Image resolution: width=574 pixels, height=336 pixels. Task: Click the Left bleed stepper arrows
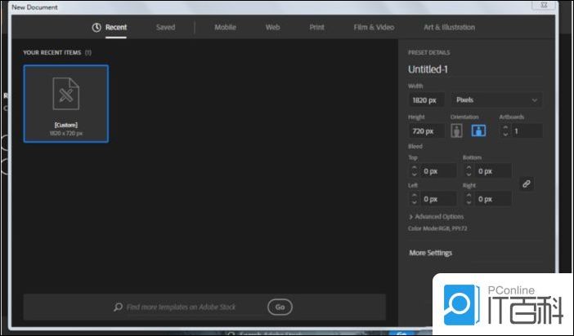415,199
